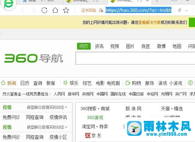Click the yen finance icon
Viewport: 195px width, 142px height.
[x=190, y=83]
